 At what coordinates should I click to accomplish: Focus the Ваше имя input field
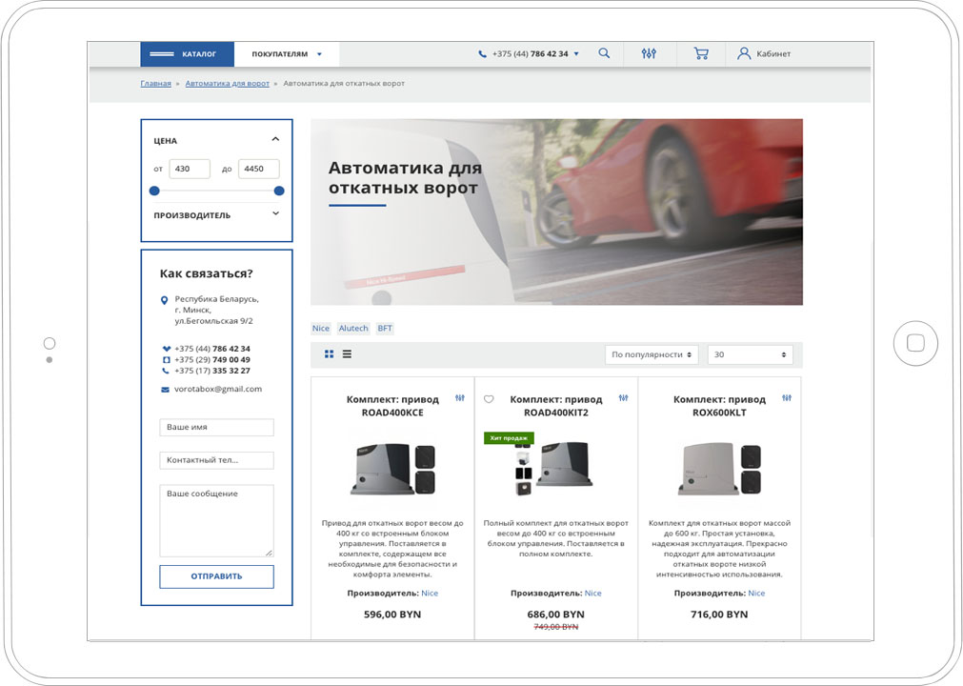[217, 428]
